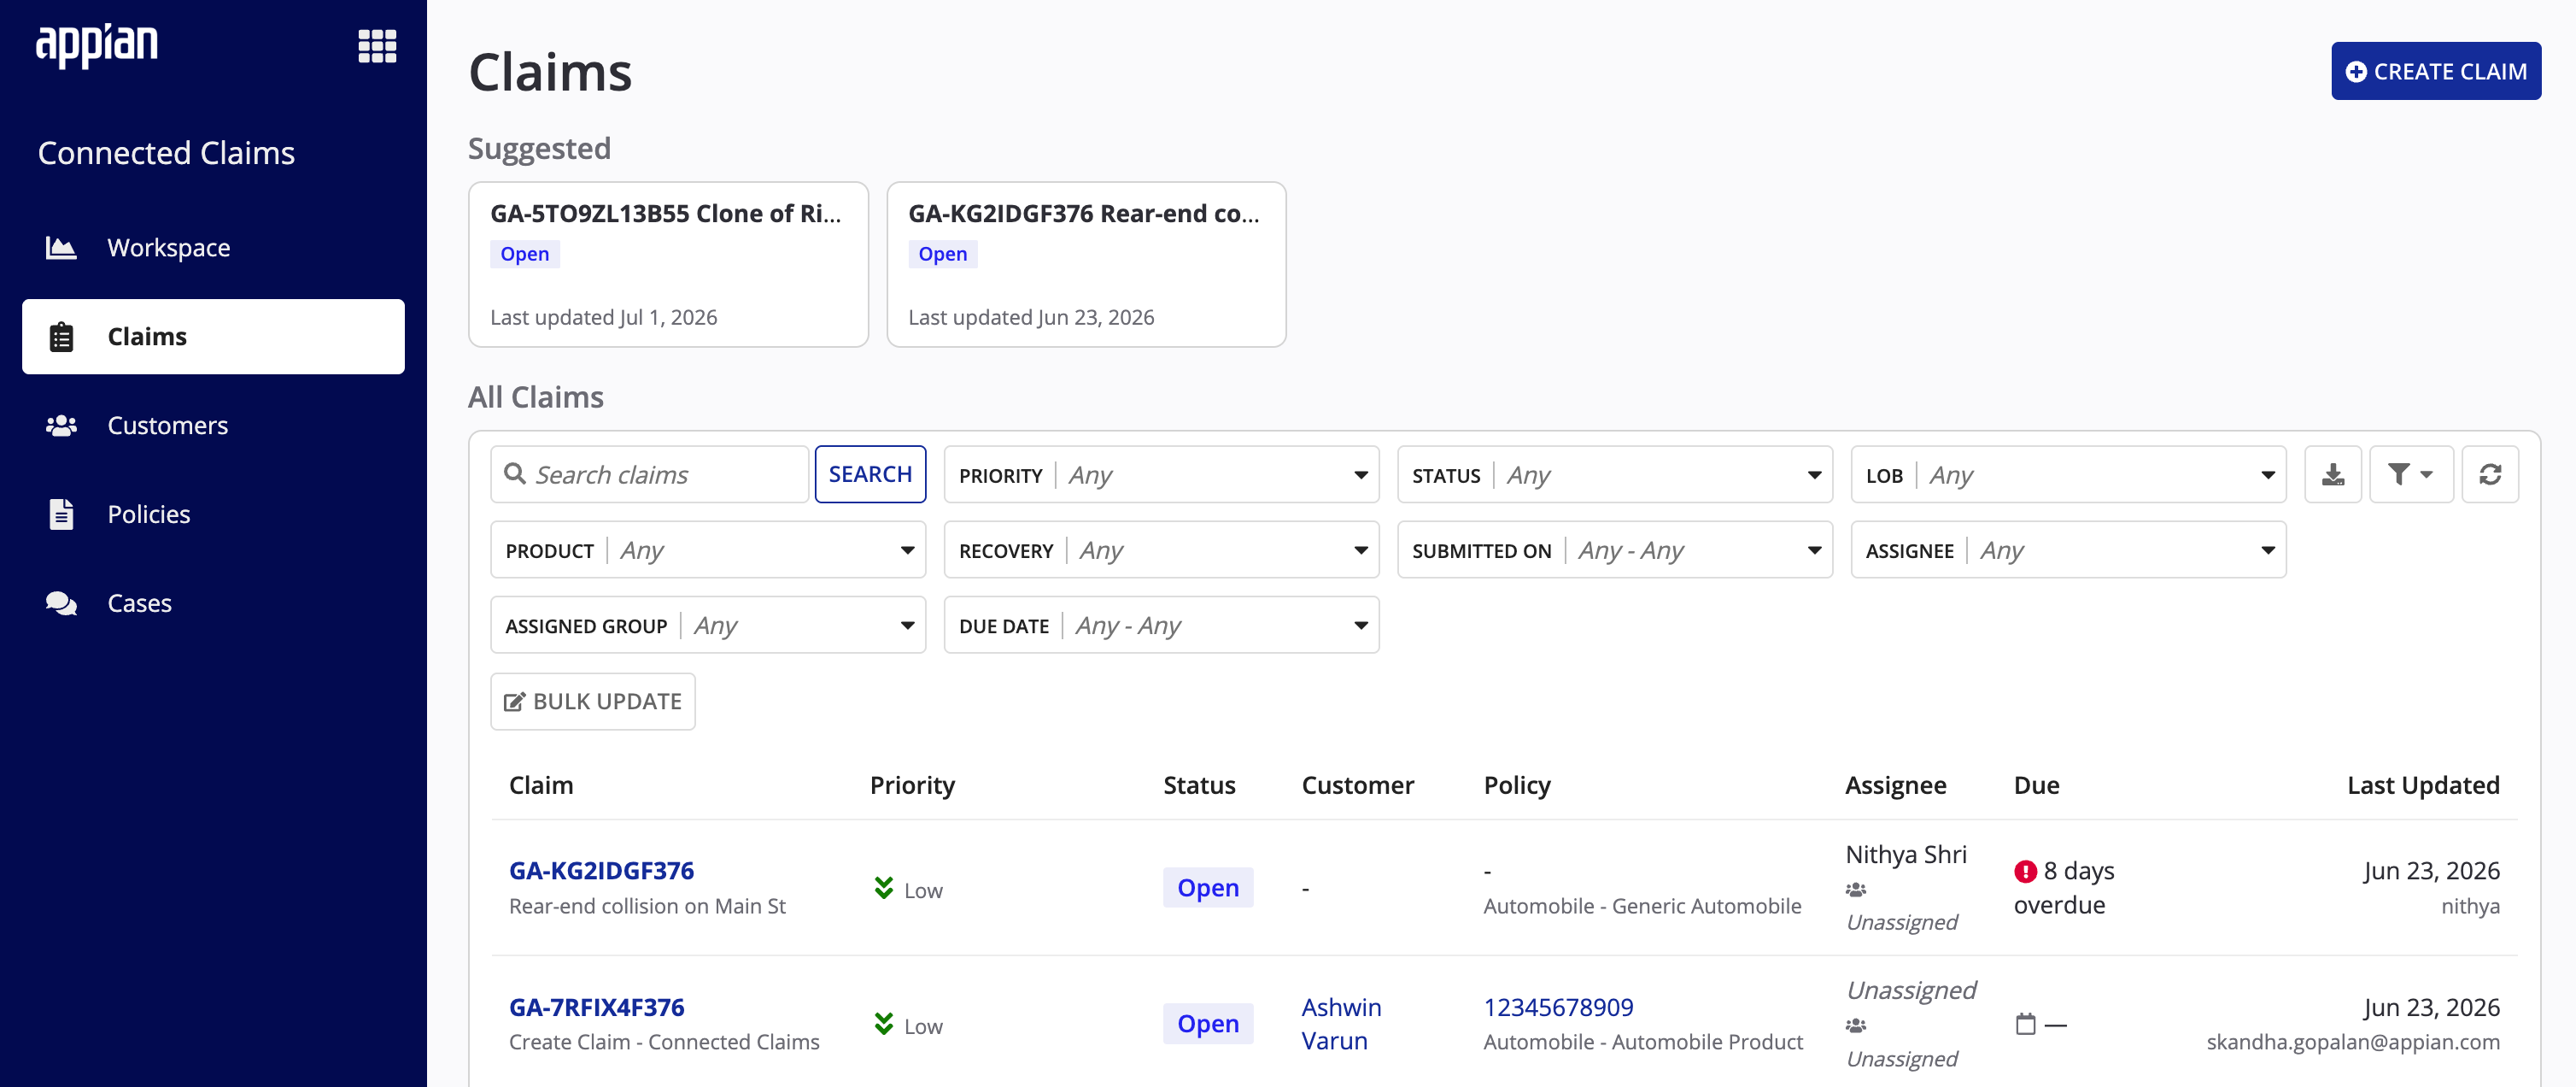
Task: Click the Policies document icon in sidebar
Action: (x=61, y=514)
